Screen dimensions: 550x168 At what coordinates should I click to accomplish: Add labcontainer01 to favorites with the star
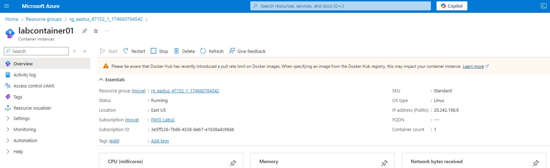96,31
